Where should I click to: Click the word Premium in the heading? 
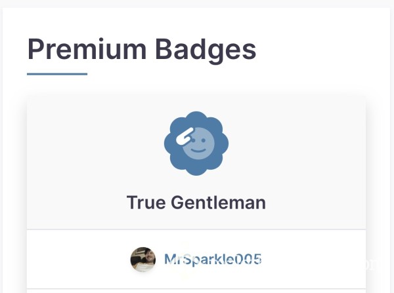(87, 49)
